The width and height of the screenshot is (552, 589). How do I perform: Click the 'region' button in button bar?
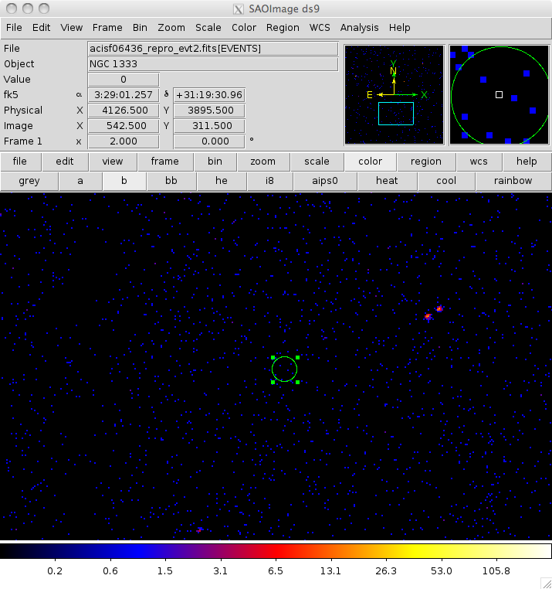point(425,162)
